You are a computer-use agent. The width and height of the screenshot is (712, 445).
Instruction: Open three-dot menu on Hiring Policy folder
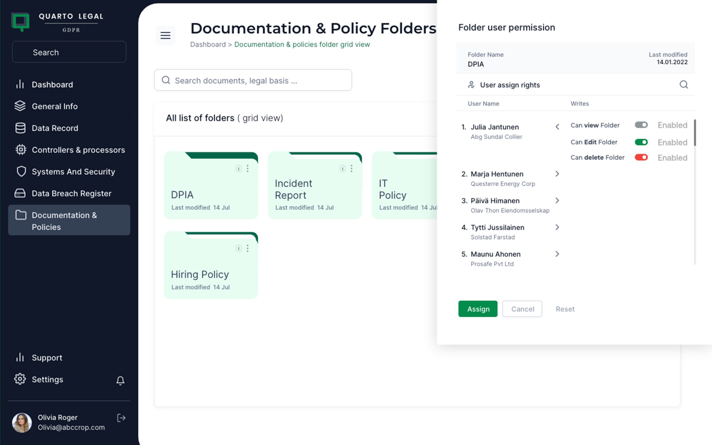(x=248, y=248)
